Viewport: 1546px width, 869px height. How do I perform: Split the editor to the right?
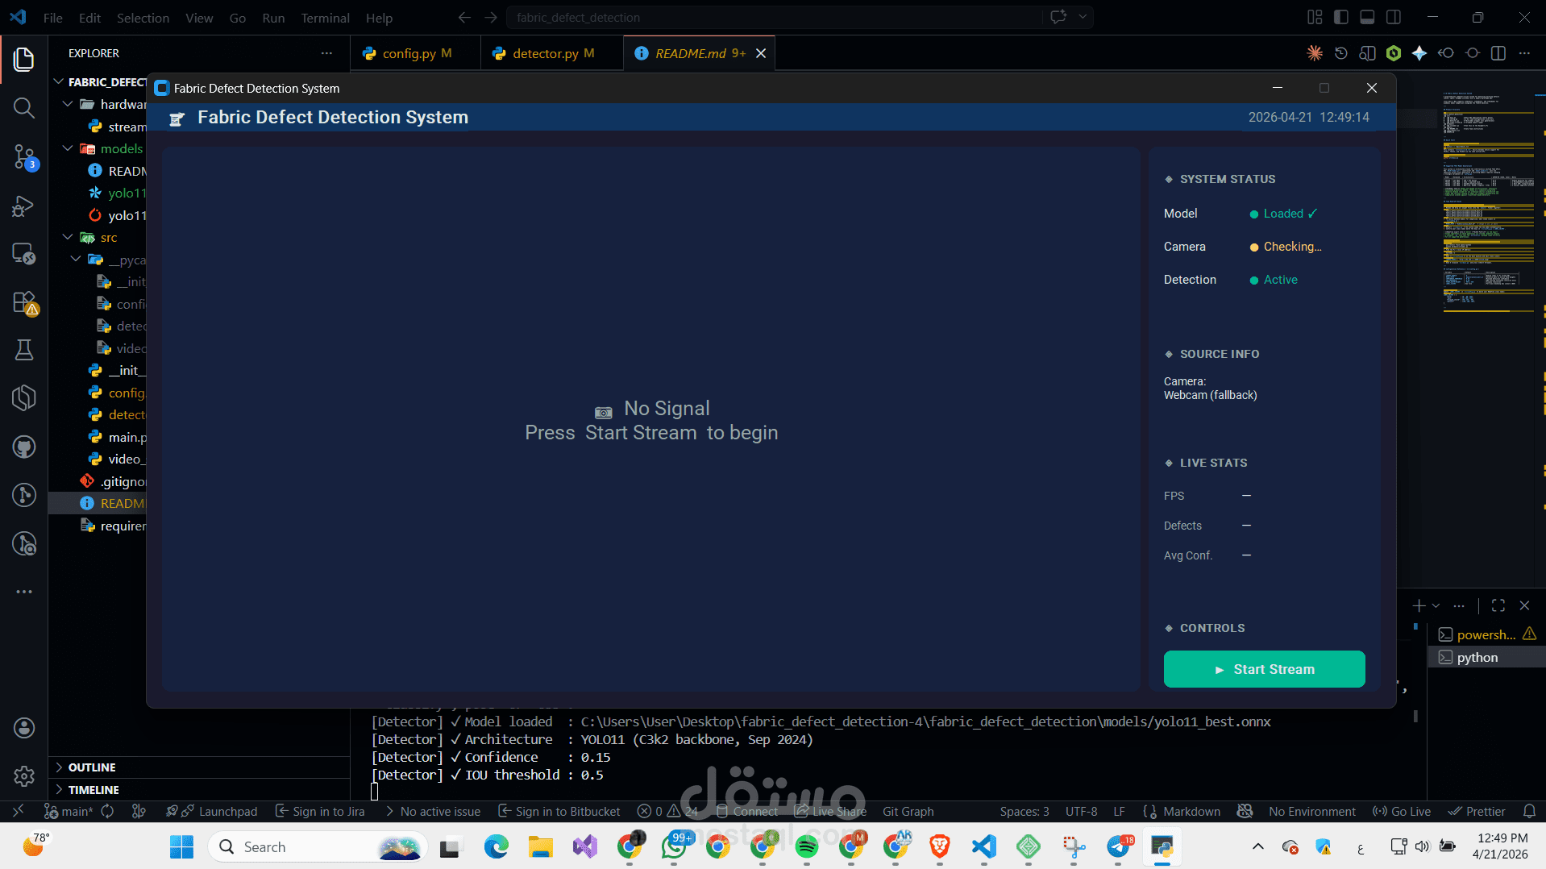[1498, 53]
